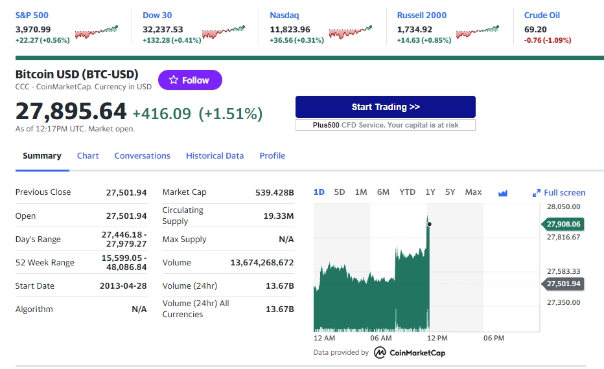Open the Dow 30 index link
The image size is (604, 369).
tap(157, 16)
